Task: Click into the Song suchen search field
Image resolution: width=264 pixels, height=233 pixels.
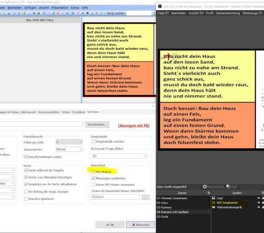Action: [139, 13]
